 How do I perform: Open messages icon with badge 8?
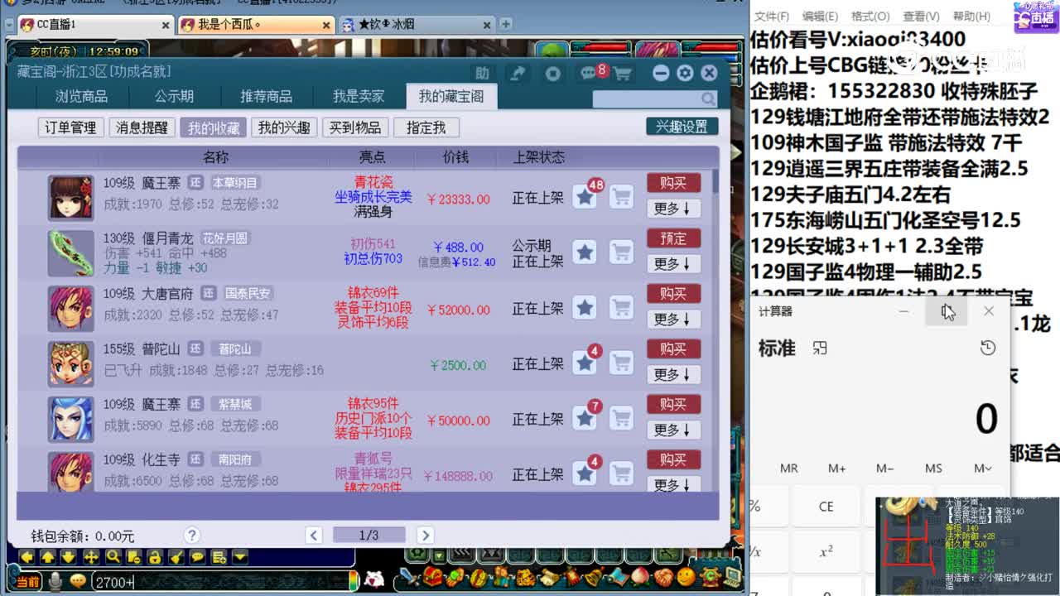(590, 73)
